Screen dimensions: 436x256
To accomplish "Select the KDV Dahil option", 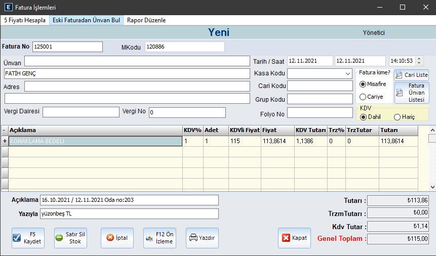I will (x=363, y=117).
